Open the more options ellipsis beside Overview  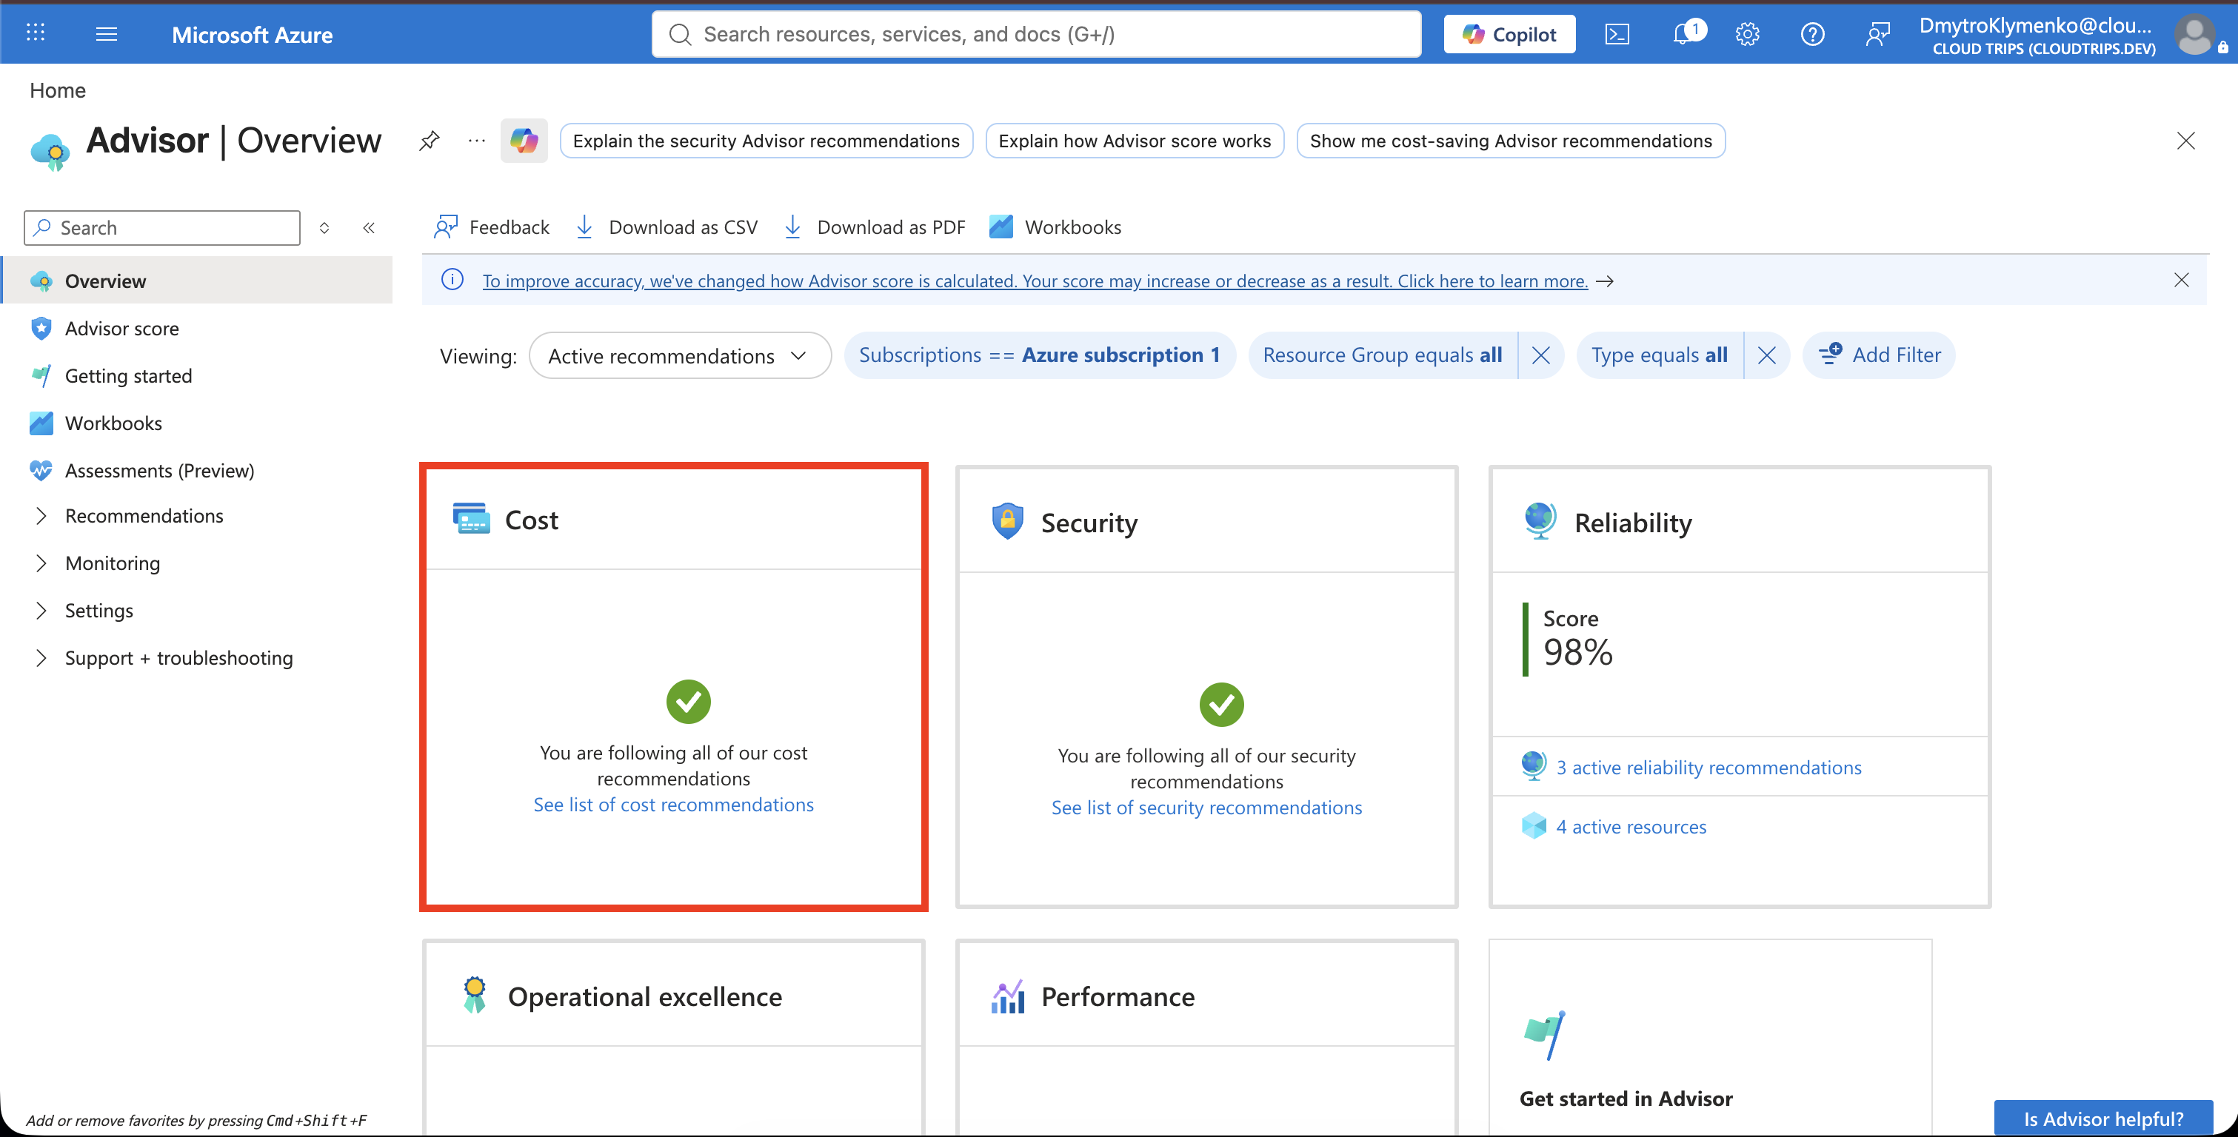(476, 141)
